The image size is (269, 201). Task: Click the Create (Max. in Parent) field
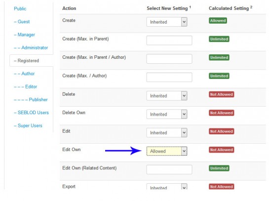click(169, 40)
